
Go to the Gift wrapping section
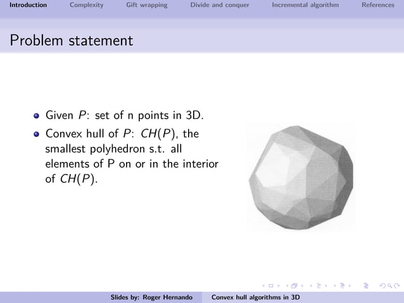[x=147, y=5]
